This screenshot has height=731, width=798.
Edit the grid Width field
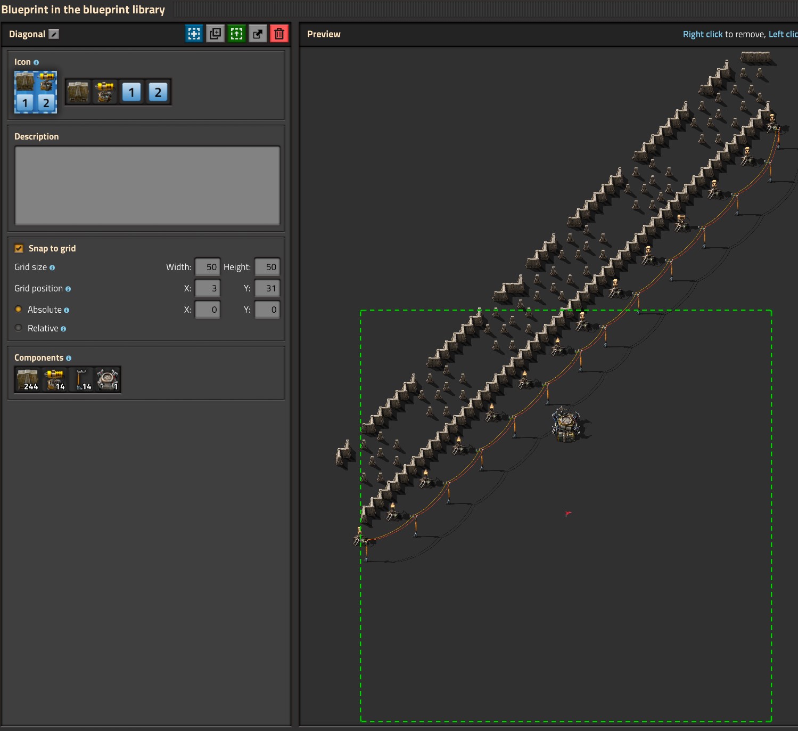(208, 267)
